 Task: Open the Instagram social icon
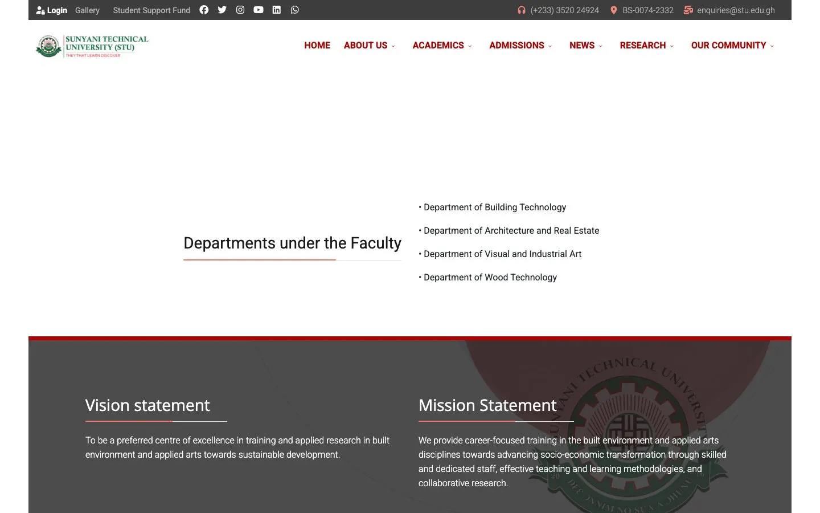click(x=240, y=10)
